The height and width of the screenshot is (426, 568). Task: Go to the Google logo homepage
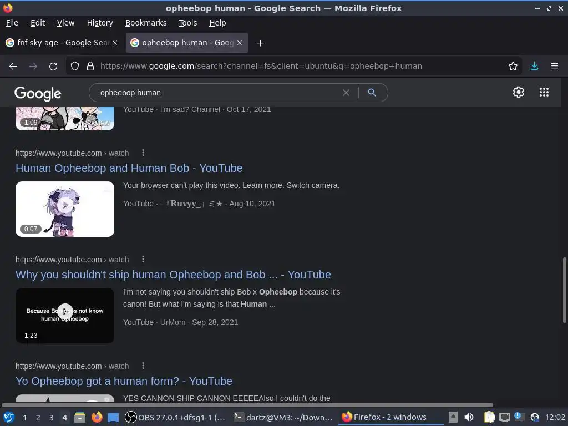click(38, 94)
